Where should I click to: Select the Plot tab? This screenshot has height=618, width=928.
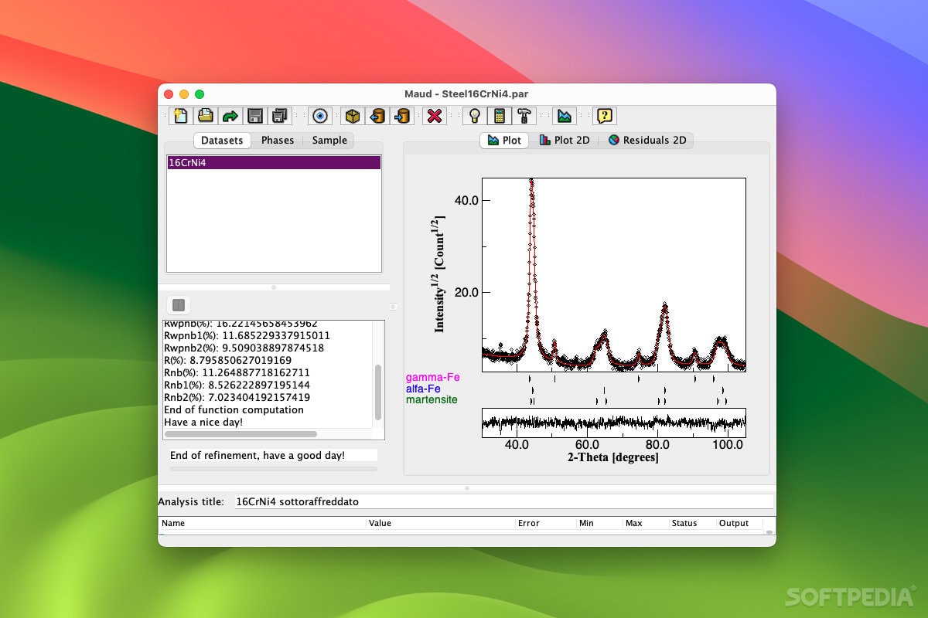504,140
